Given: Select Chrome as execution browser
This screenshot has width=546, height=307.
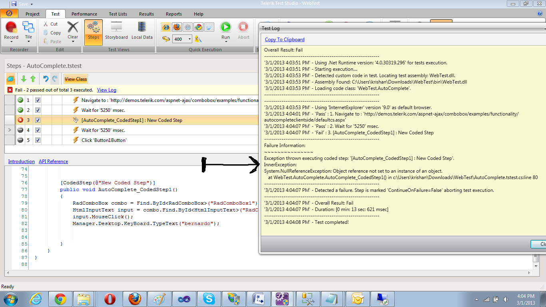Looking at the screenshot, I should [198, 27].
